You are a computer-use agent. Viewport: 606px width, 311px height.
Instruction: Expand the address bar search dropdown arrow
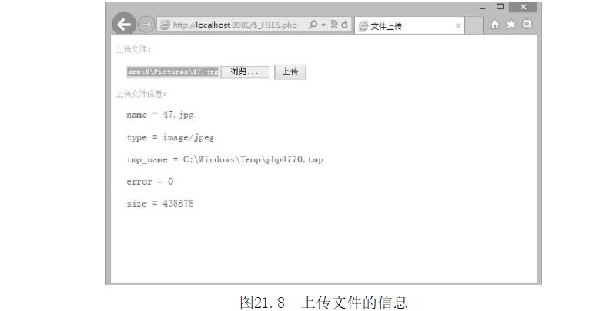coord(323,25)
